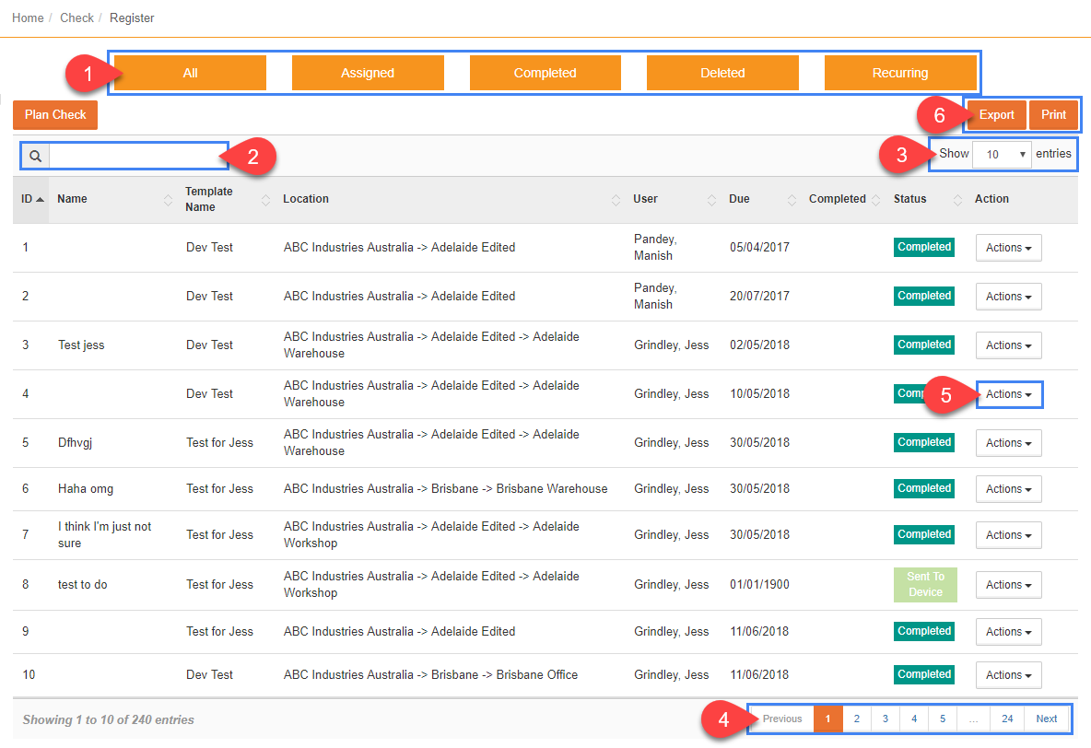
Task: Click the Plan Check button
Action: (54, 114)
